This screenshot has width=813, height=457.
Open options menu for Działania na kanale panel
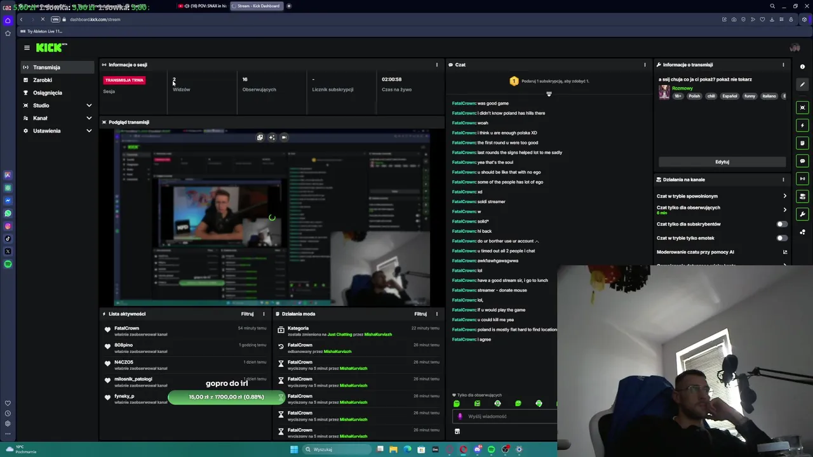point(783,180)
